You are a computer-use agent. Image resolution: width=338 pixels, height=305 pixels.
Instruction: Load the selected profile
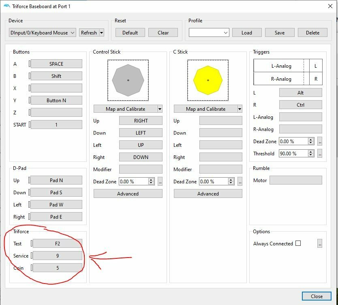(247, 32)
